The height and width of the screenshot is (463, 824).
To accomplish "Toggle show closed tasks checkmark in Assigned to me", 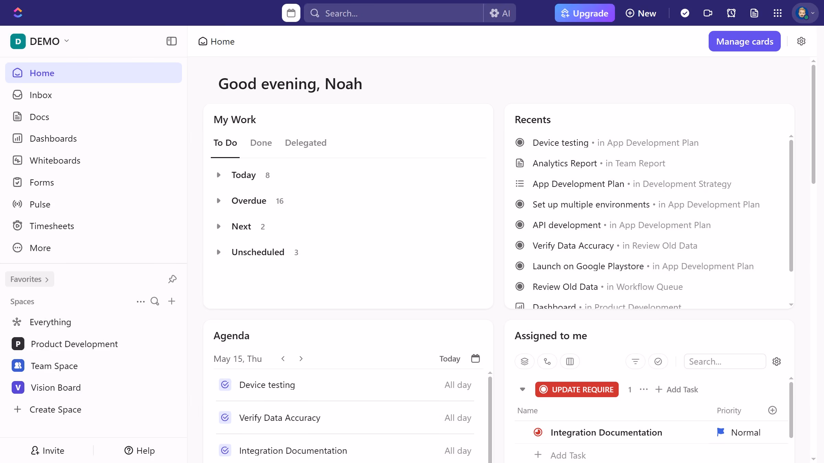I will (x=658, y=361).
